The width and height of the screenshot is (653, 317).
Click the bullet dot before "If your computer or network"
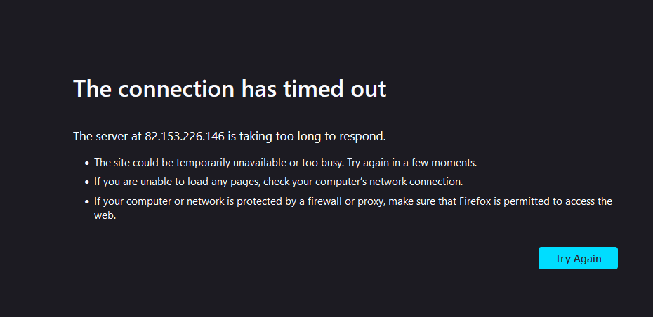[87, 202]
